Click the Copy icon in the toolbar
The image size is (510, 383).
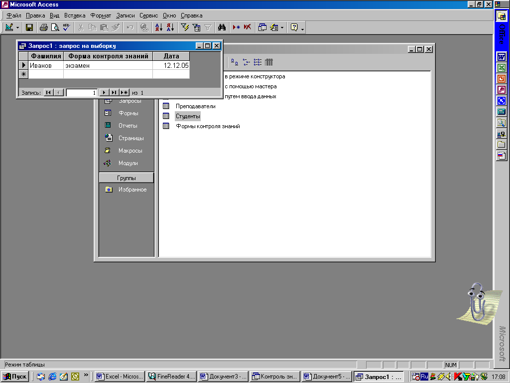pos(92,28)
